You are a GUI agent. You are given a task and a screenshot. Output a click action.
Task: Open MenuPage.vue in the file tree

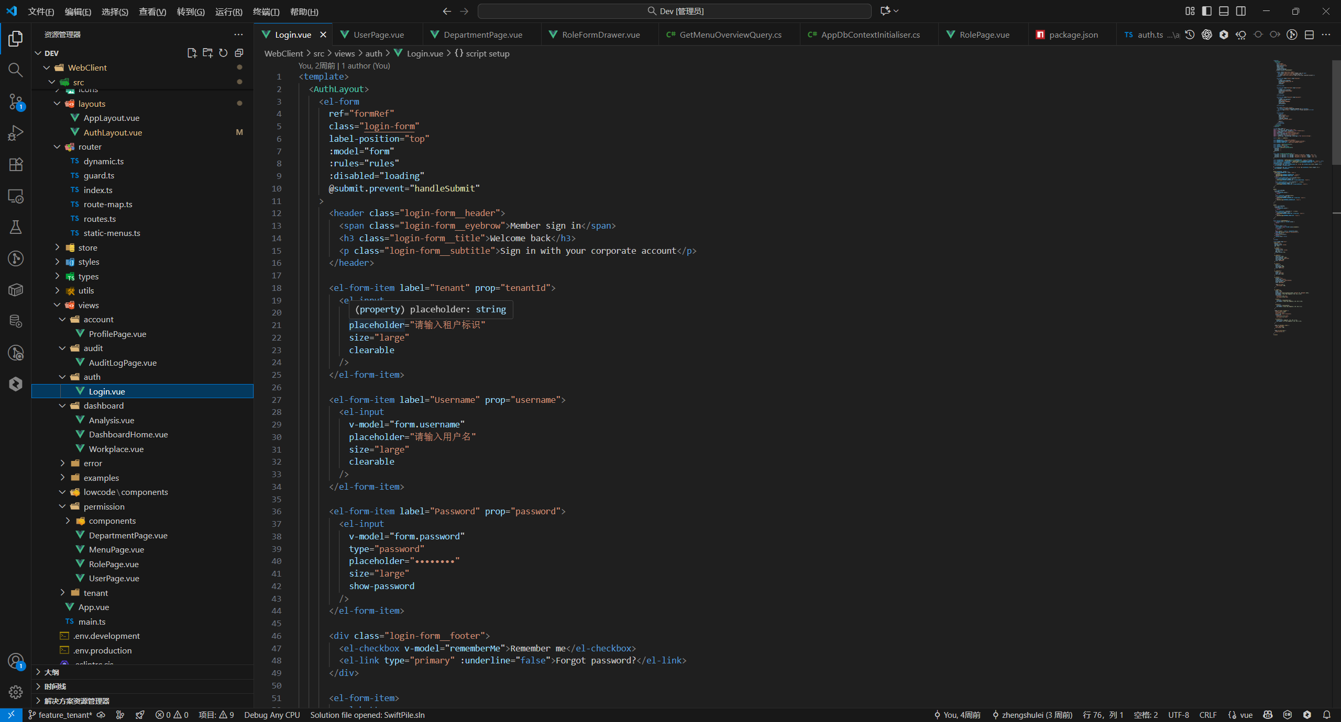click(116, 549)
